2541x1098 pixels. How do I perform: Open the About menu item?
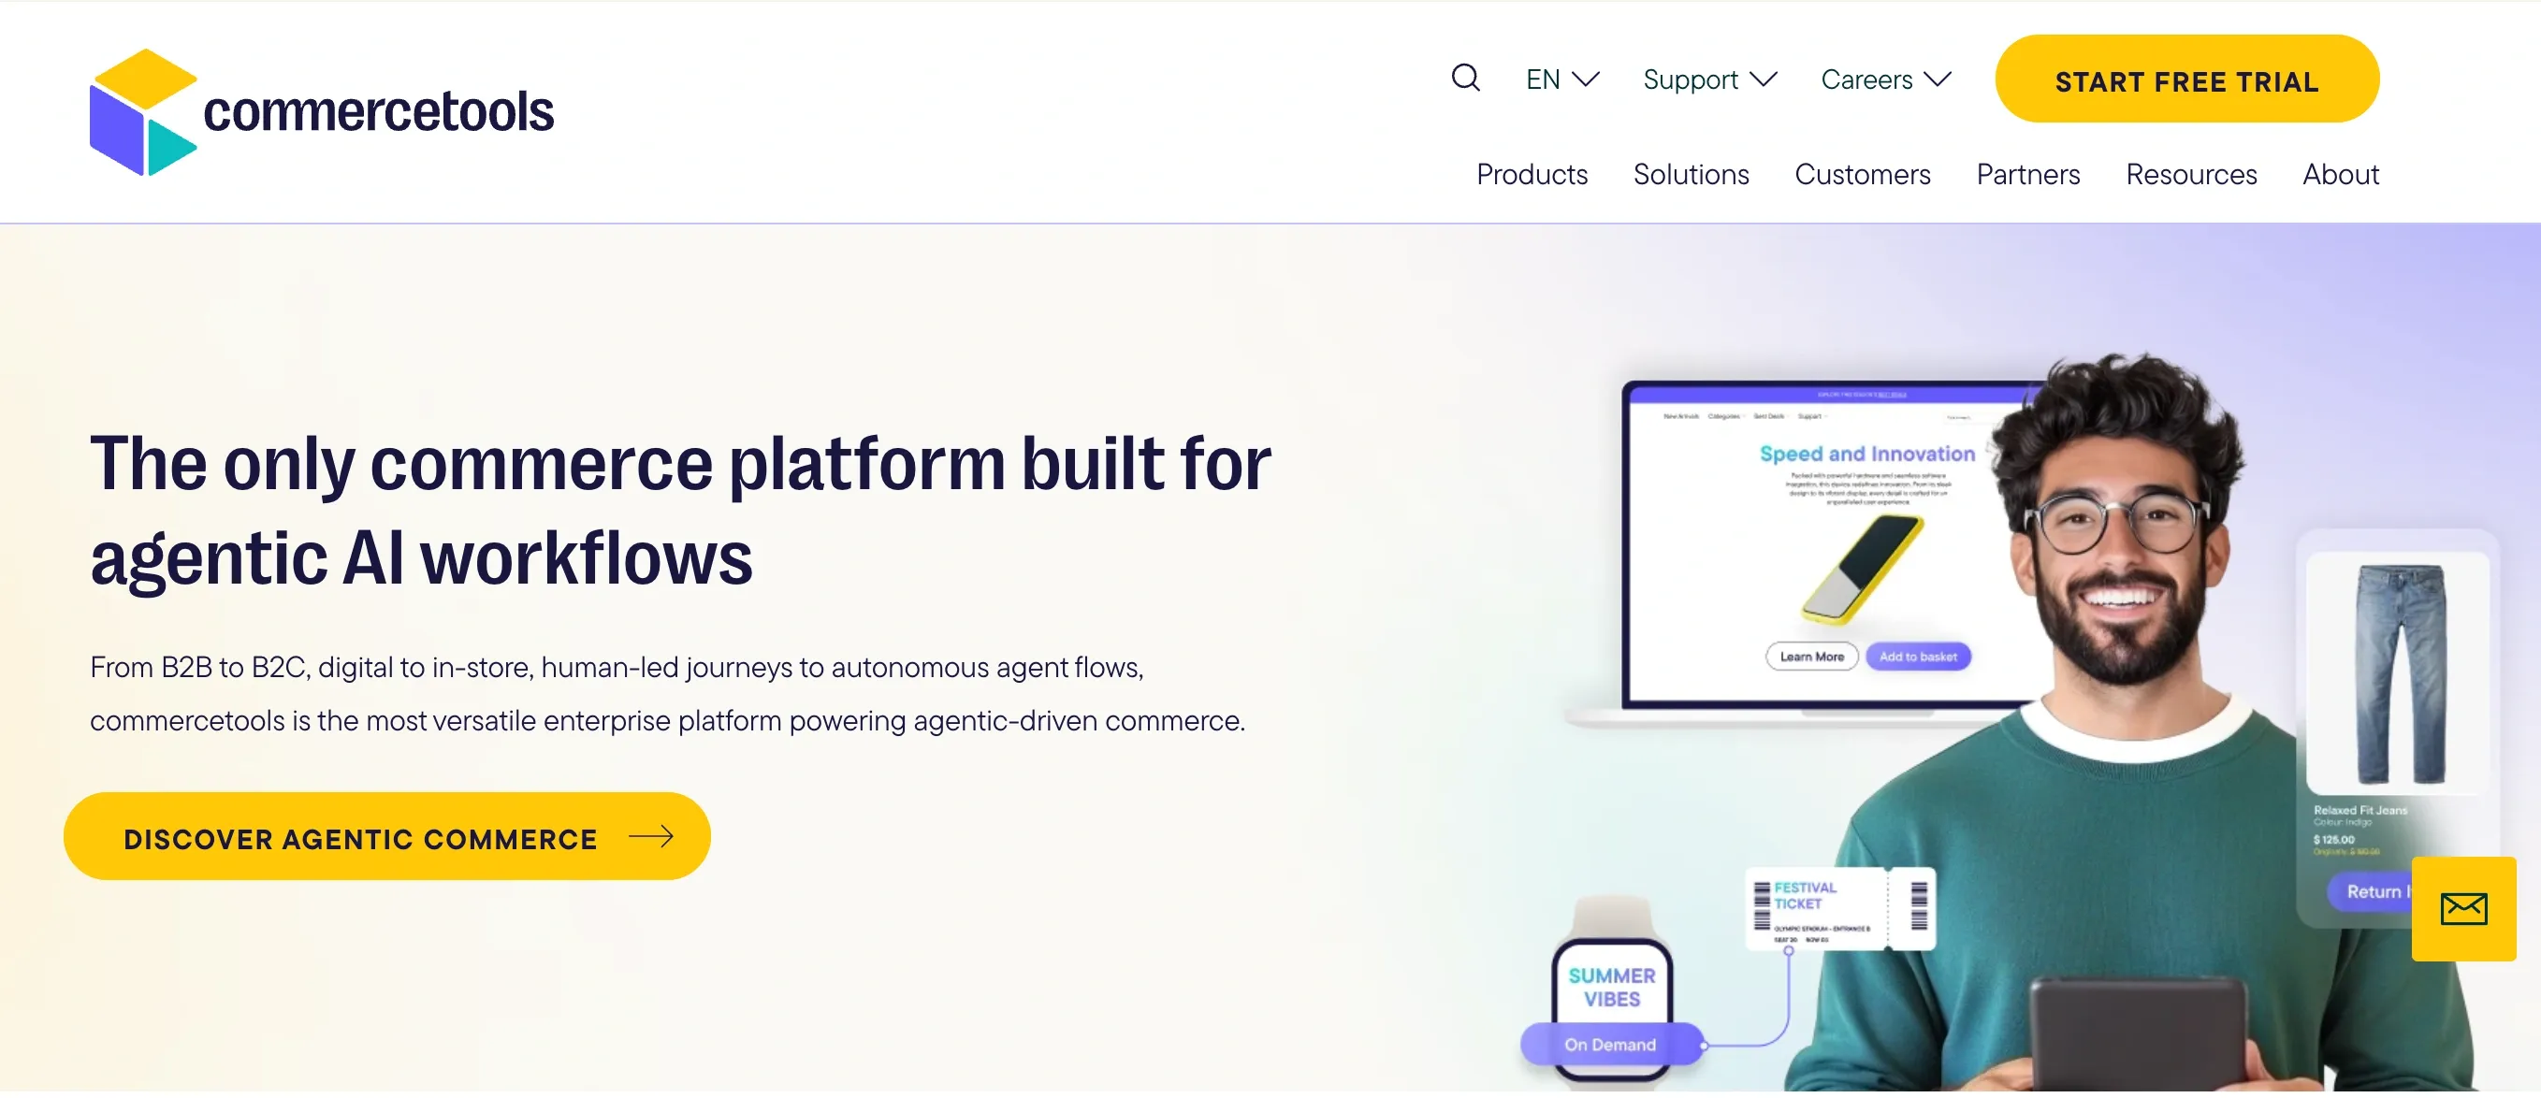(x=2341, y=174)
